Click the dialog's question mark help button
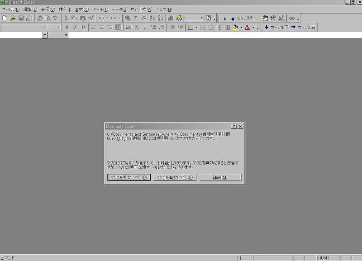 pos(234,126)
